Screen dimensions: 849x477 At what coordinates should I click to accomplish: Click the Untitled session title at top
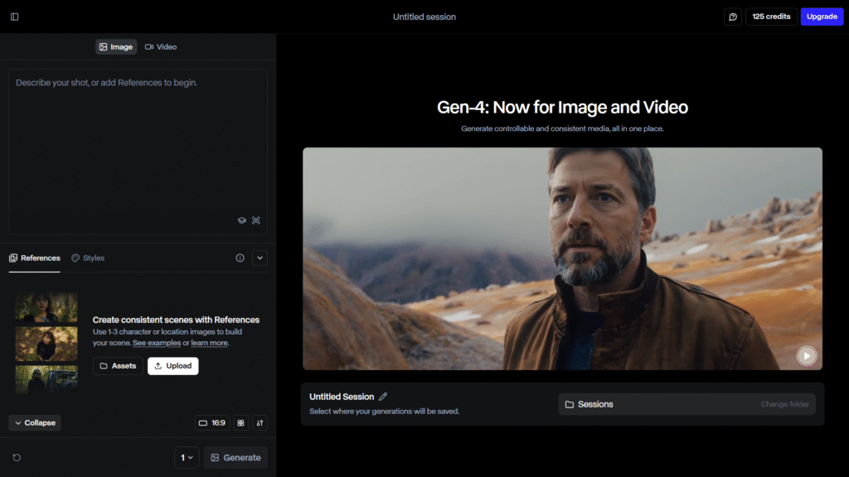(424, 17)
